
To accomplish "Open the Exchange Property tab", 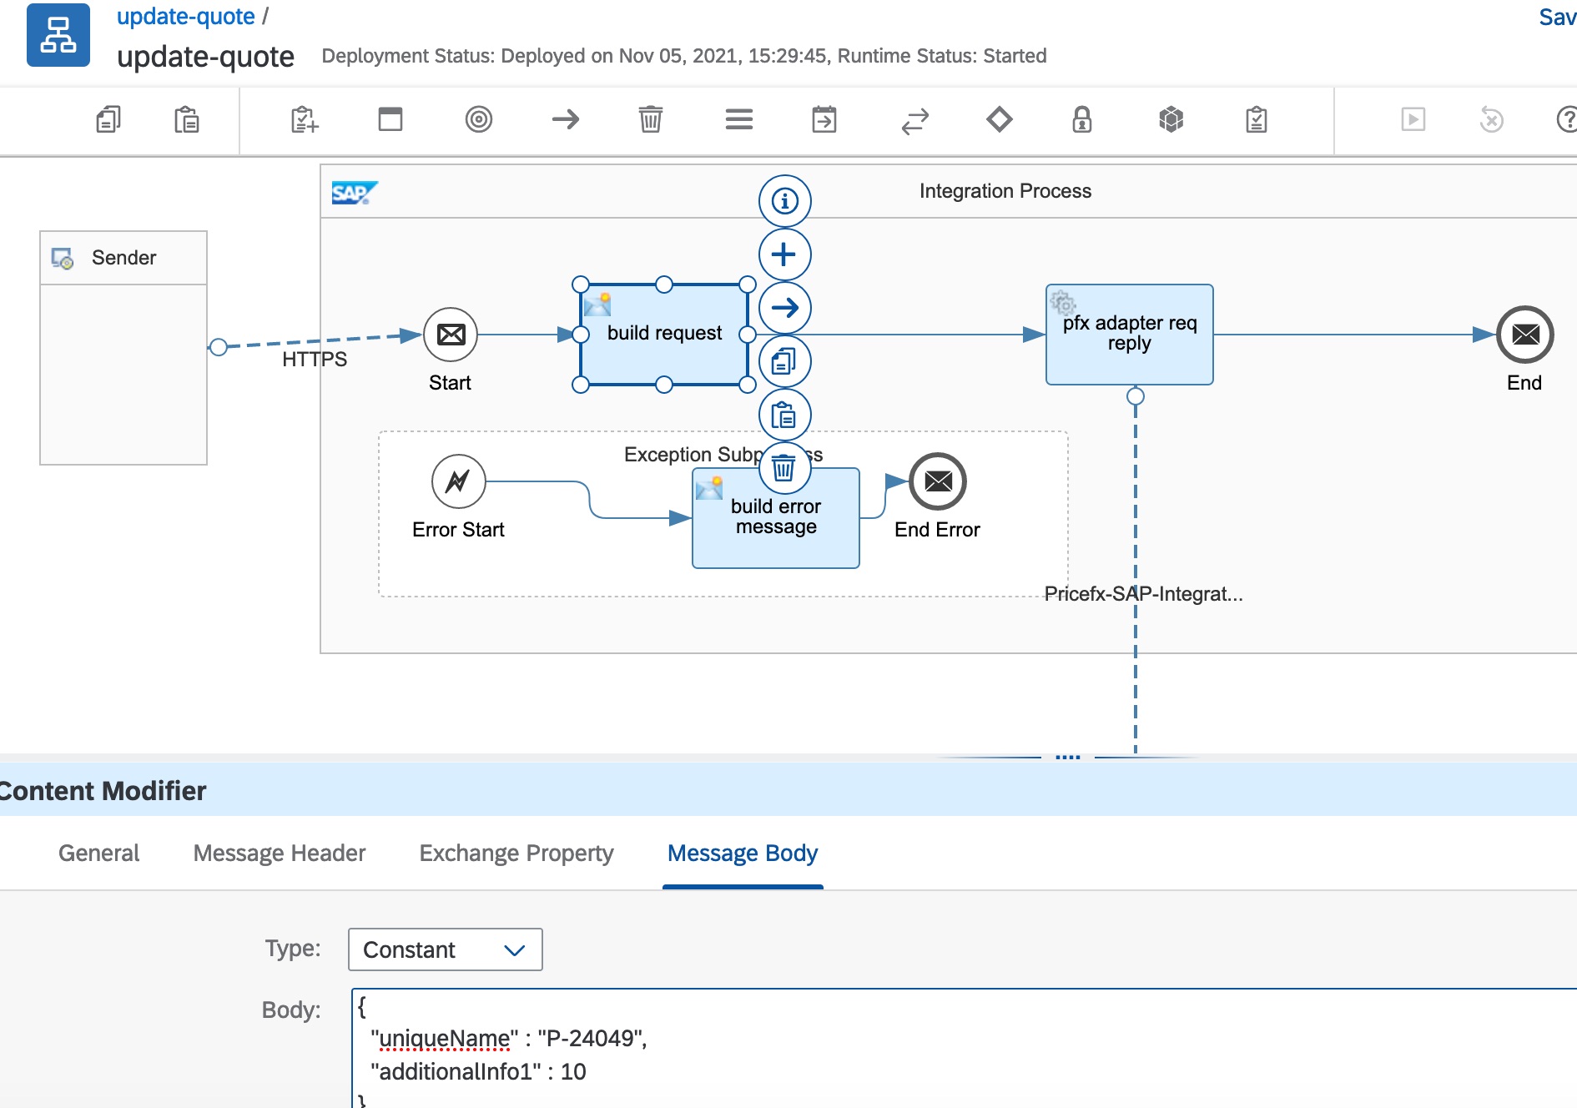I will [x=516, y=853].
